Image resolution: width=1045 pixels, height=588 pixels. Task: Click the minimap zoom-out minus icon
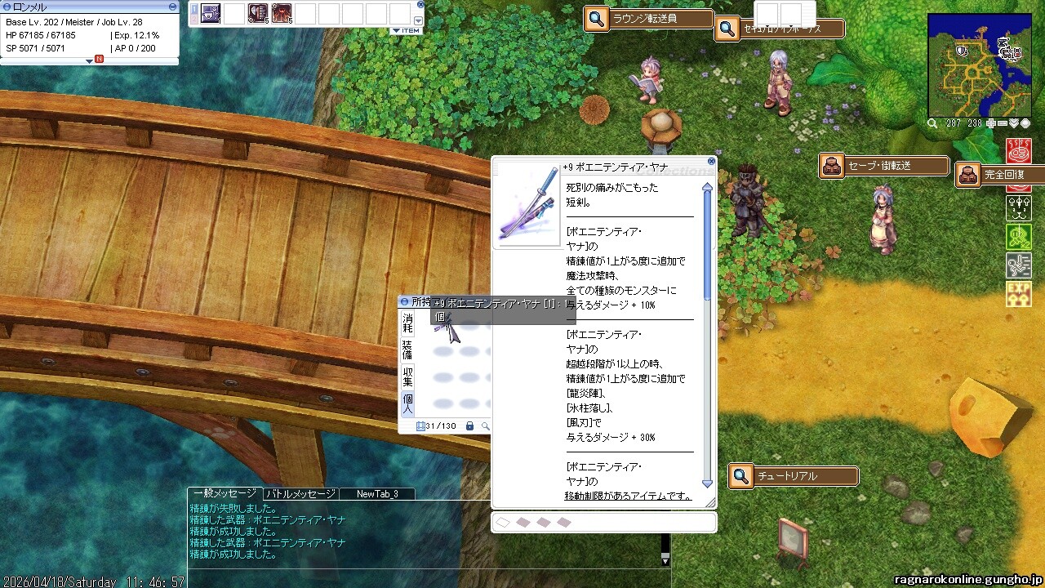pyautogui.click(x=1003, y=123)
